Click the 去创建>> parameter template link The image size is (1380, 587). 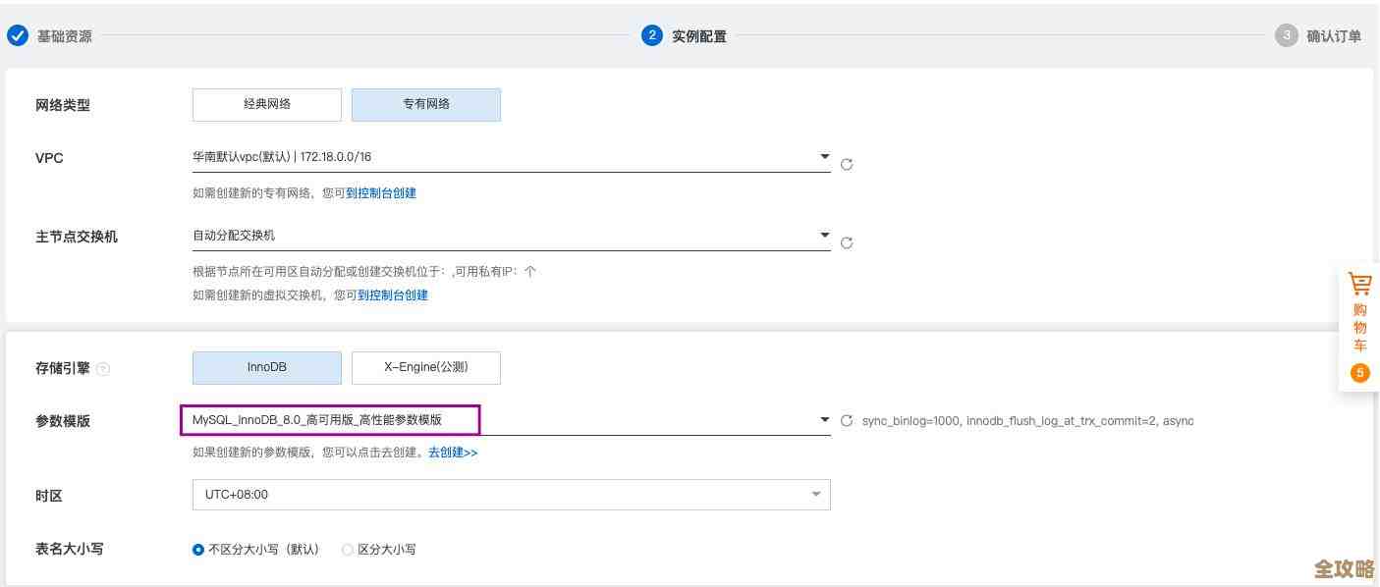[x=453, y=453]
